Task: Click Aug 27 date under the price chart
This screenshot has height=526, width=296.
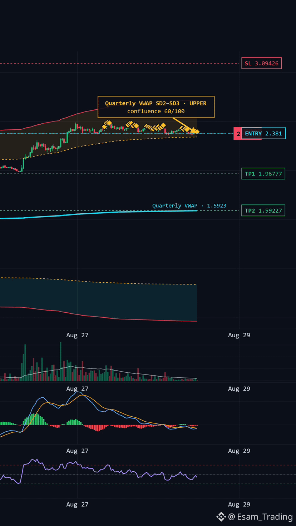Action: [x=77, y=335]
